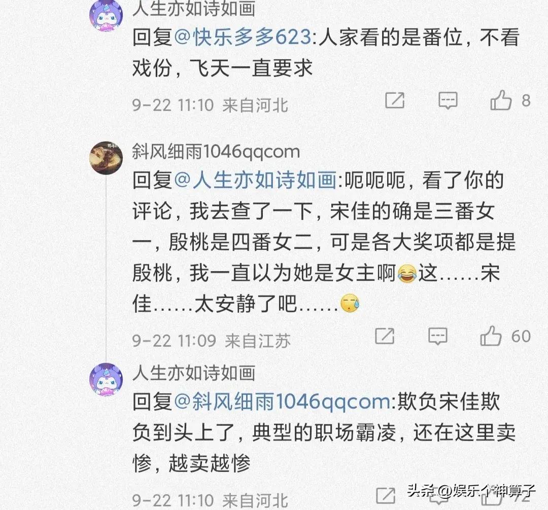548x510 pixels.
Task: Tap the like count 8
Action: tap(526, 100)
